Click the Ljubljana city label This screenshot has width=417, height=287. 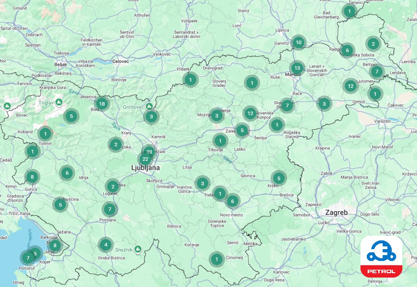tap(145, 168)
